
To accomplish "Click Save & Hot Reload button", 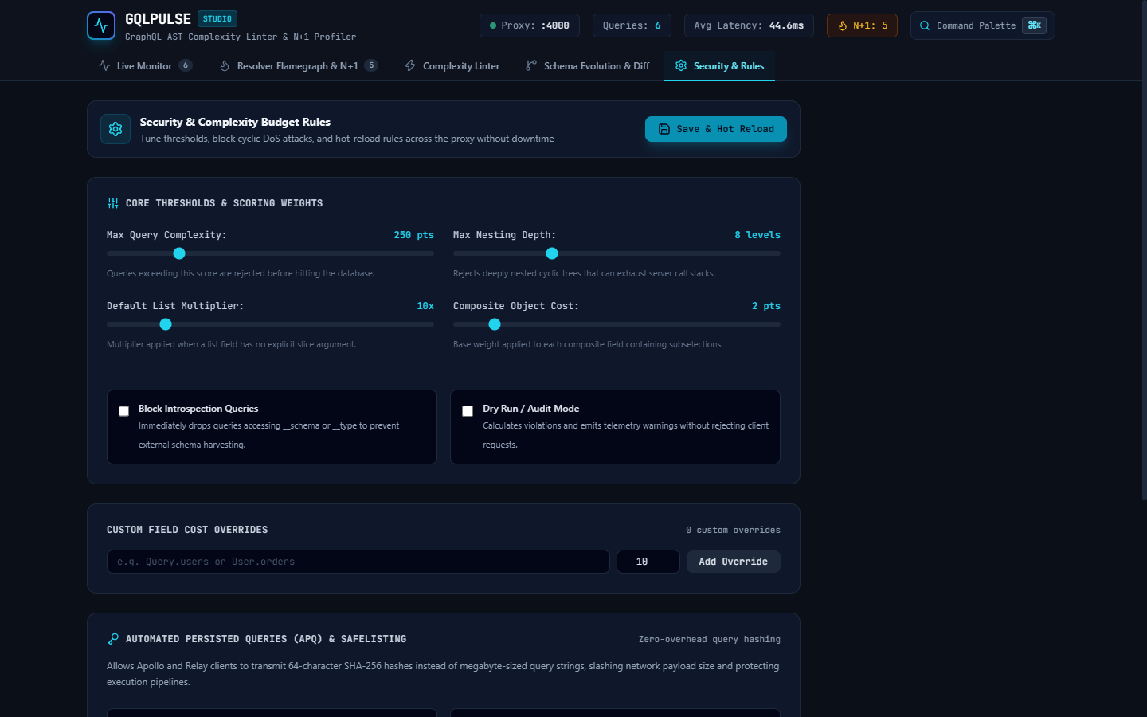I will (716, 129).
